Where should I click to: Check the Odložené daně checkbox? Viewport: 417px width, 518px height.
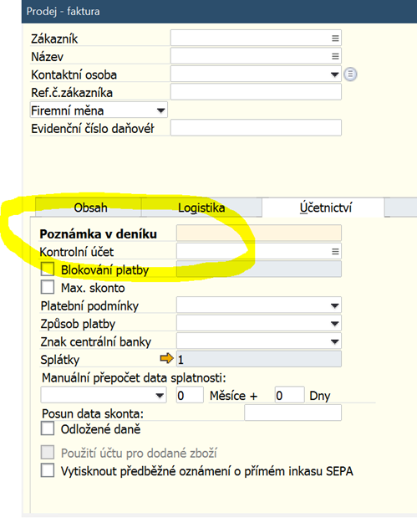48,428
